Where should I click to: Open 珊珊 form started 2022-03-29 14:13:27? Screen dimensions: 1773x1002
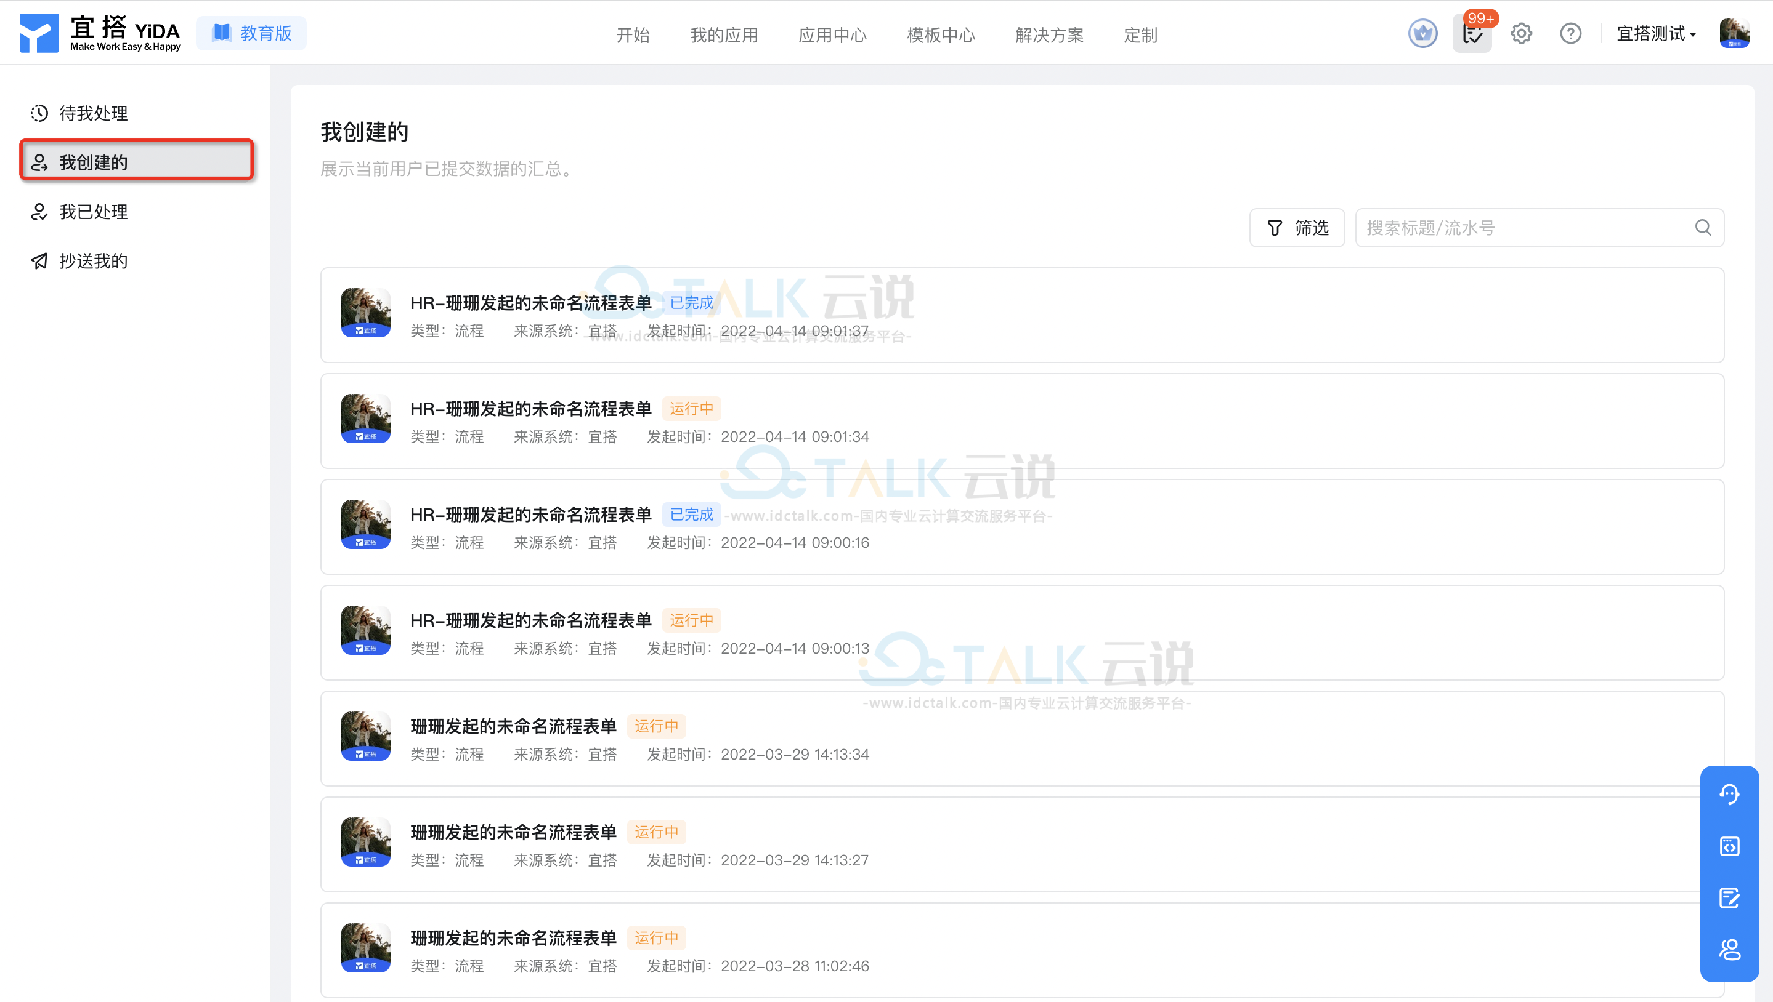click(1022, 845)
